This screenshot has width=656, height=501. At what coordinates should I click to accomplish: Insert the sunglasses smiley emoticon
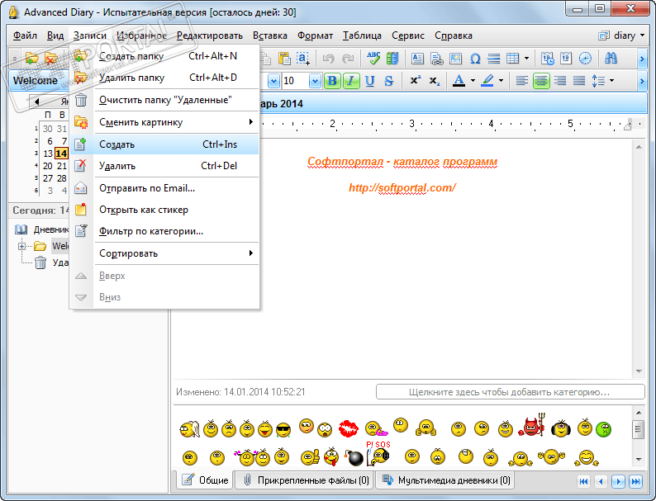pyautogui.click(x=283, y=429)
